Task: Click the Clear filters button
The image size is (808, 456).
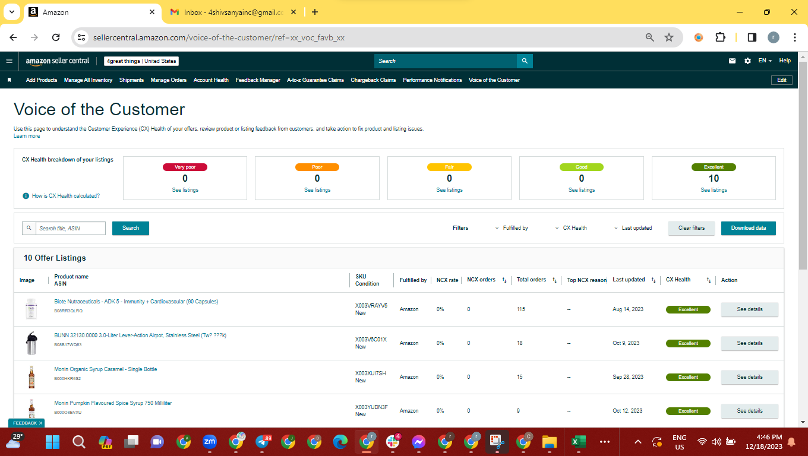Action: coord(692,228)
